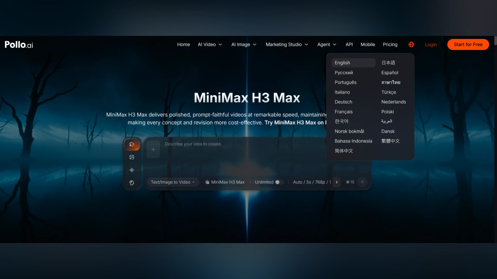The image size is (497, 279).
Task: Select Русский language
Action: 343,73
